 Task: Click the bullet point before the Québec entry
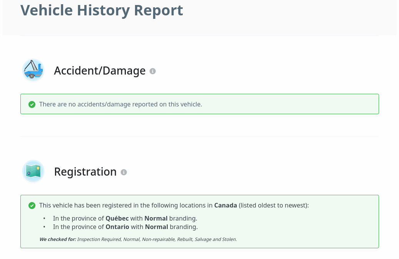click(x=44, y=218)
